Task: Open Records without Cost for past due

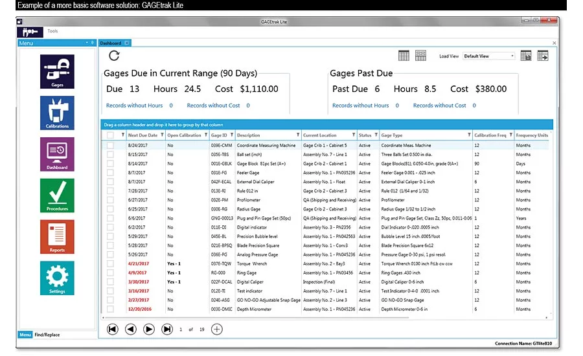Action: (439, 106)
